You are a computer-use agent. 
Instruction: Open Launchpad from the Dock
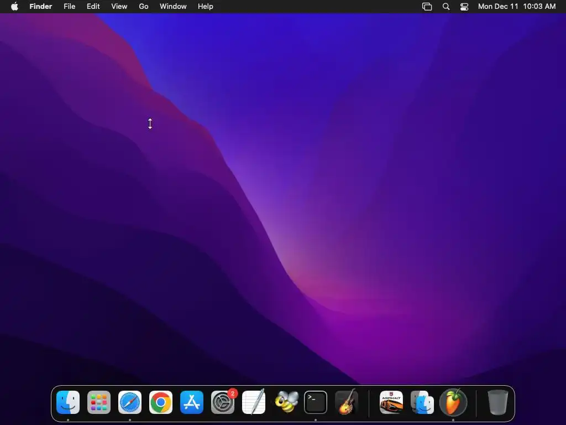[99, 402]
